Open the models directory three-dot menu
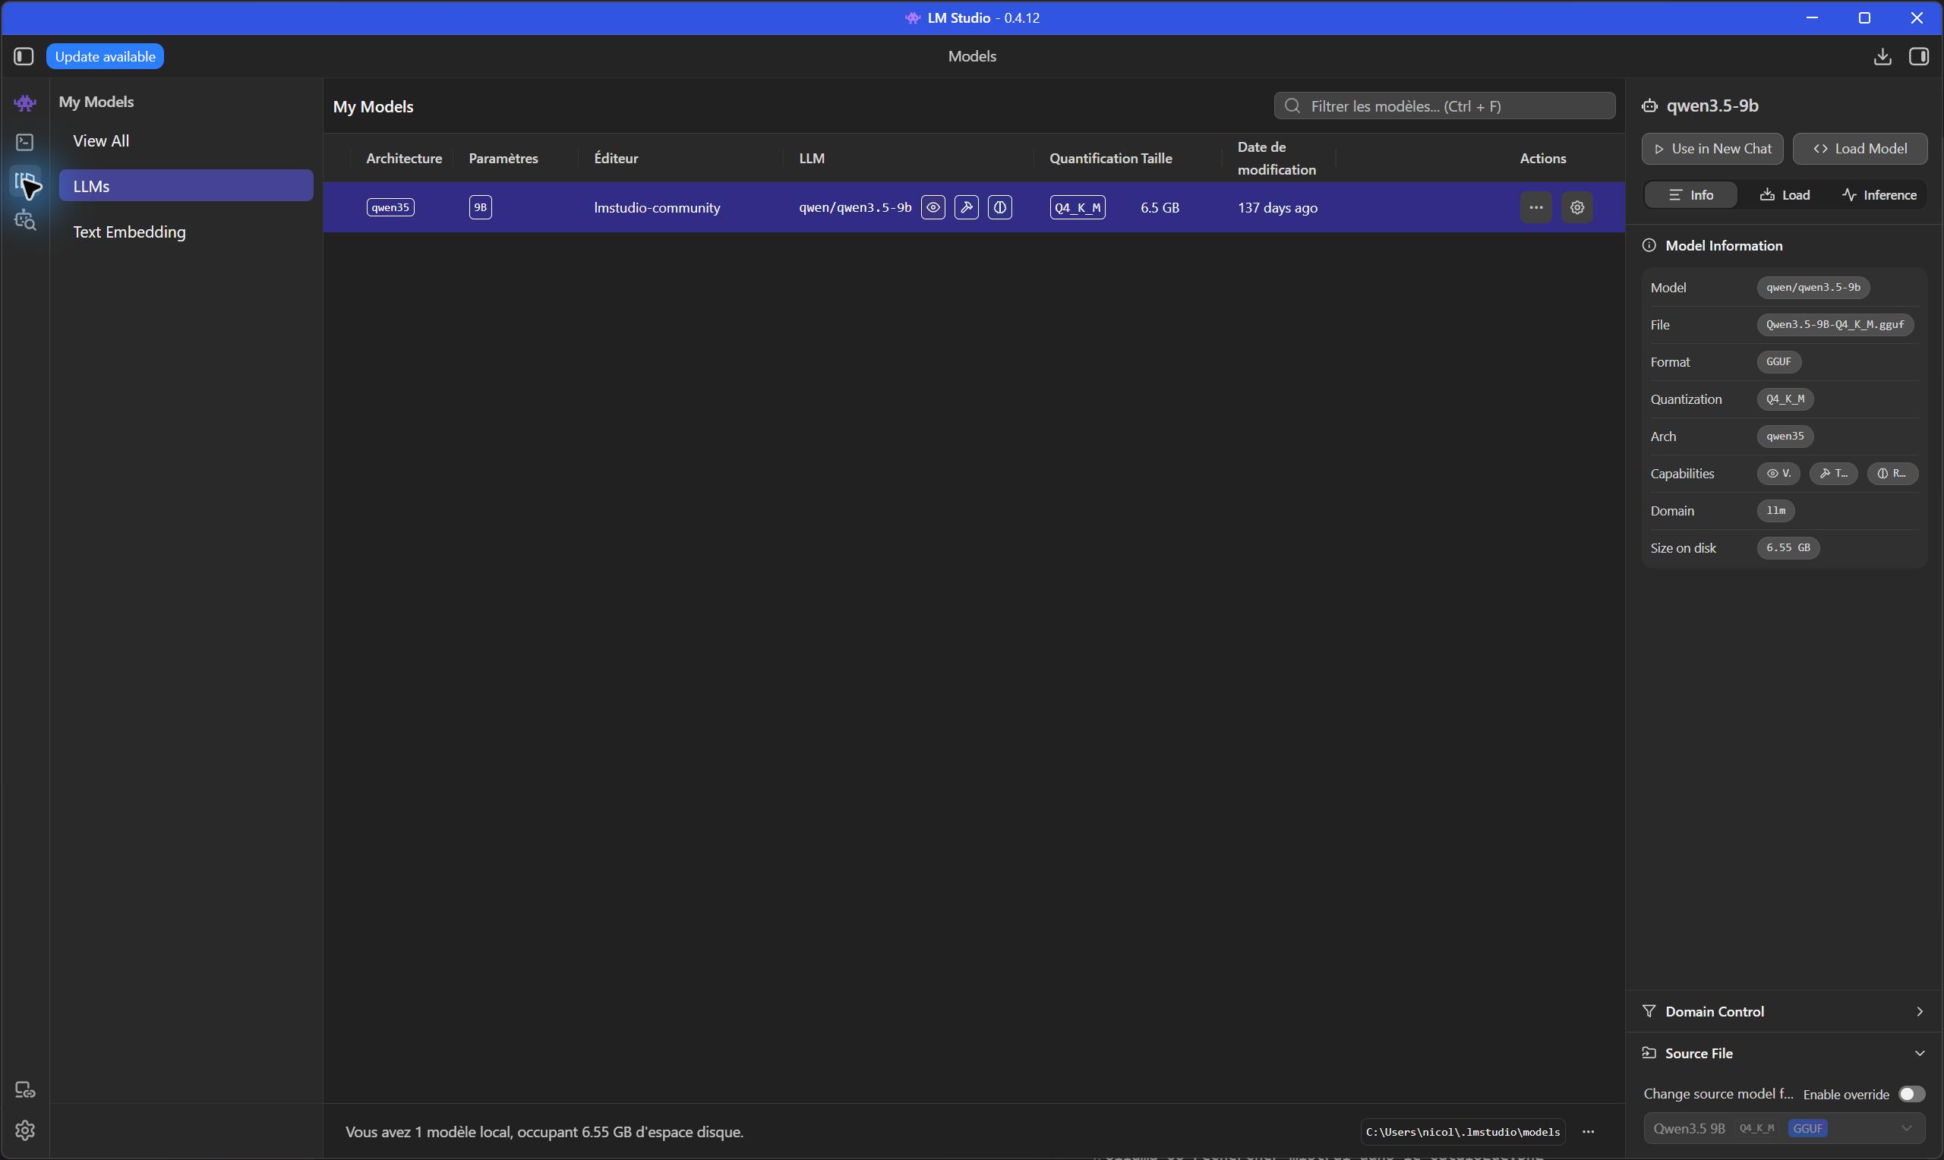This screenshot has height=1160, width=1944. pos(1589,1132)
